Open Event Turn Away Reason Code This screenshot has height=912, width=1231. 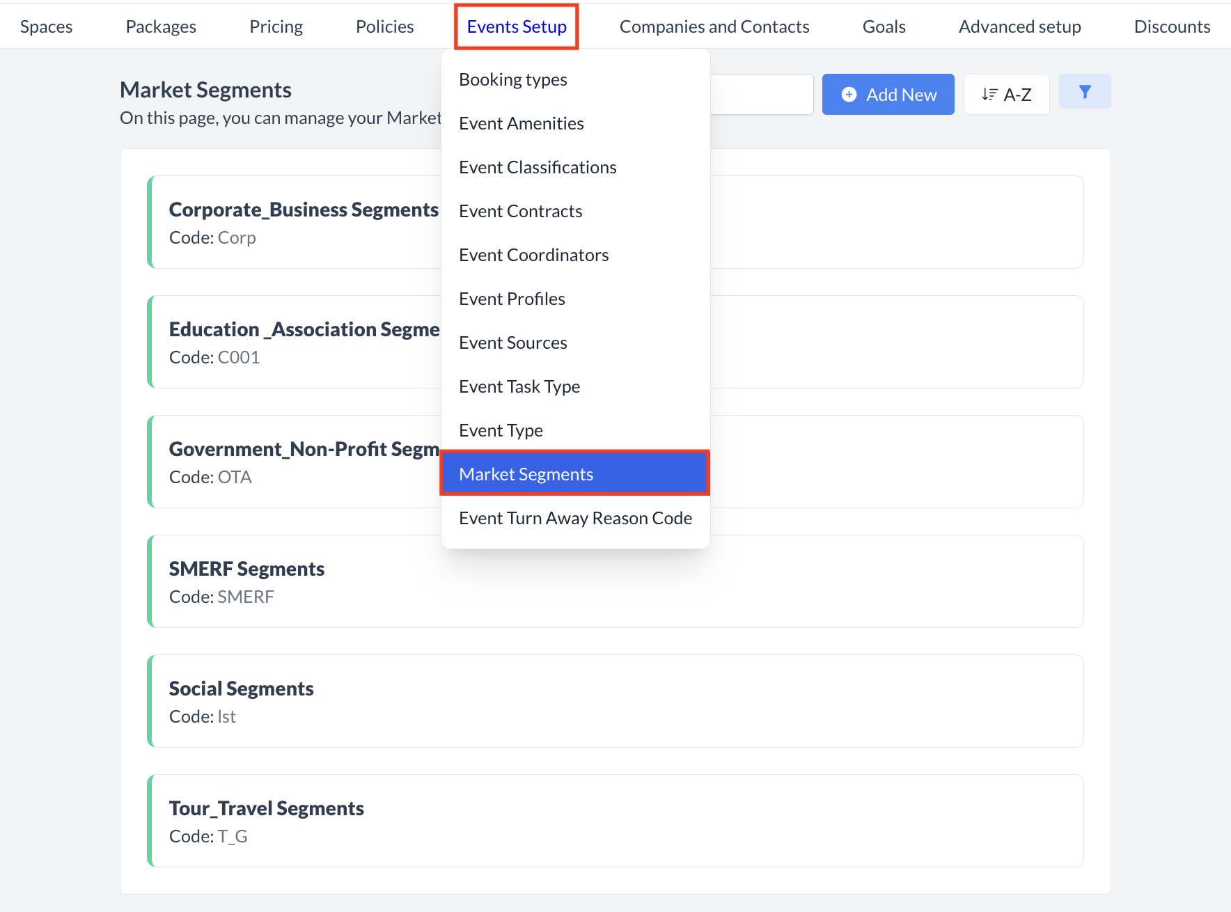click(575, 518)
